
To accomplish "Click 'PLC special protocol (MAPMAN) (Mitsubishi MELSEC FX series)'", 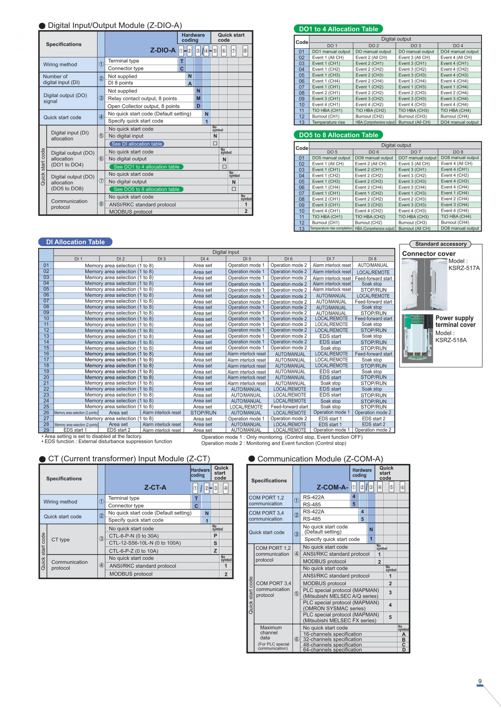I will (341, 617).
